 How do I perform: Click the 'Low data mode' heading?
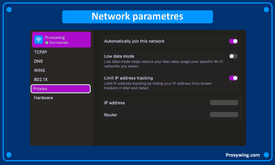[x=119, y=56]
